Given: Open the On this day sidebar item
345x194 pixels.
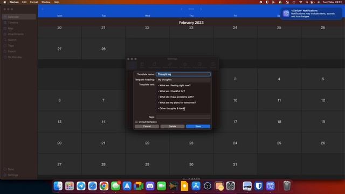Looking at the screenshot, I should tap(19, 57).
